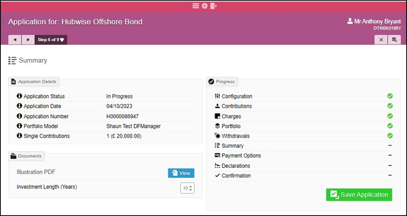This screenshot has height=216, width=407.
Task: Click the Shaun Test DFManager value
Action: coord(133,126)
